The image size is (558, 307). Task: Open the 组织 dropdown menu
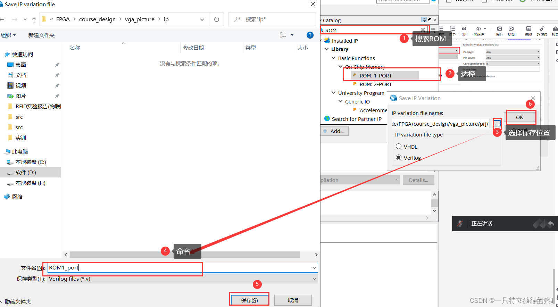click(8, 35)
